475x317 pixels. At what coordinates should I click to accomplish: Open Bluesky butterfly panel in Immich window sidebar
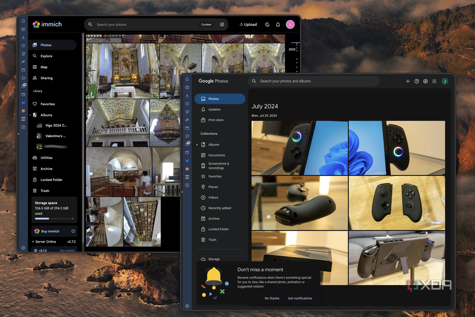click(x=23, y=103)
